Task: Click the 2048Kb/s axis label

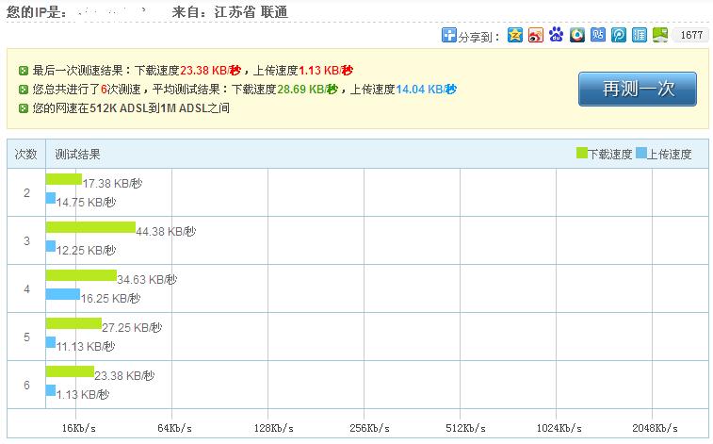Action: tap(655, 428)
